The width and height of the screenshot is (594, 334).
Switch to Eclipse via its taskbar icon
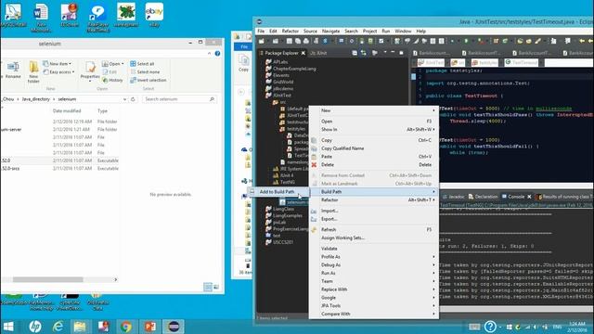click(x=174, y=327)
